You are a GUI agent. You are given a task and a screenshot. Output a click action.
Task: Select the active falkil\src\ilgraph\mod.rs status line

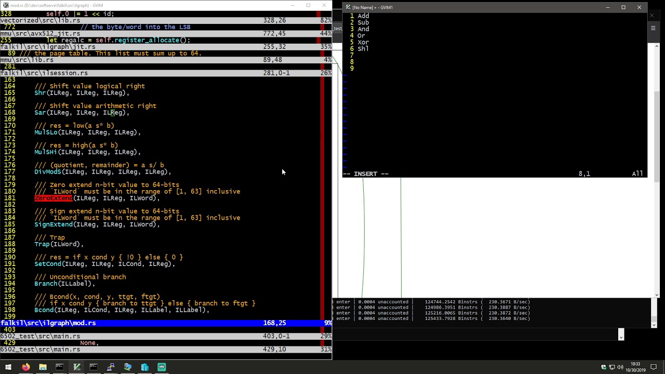coord(166,323)
